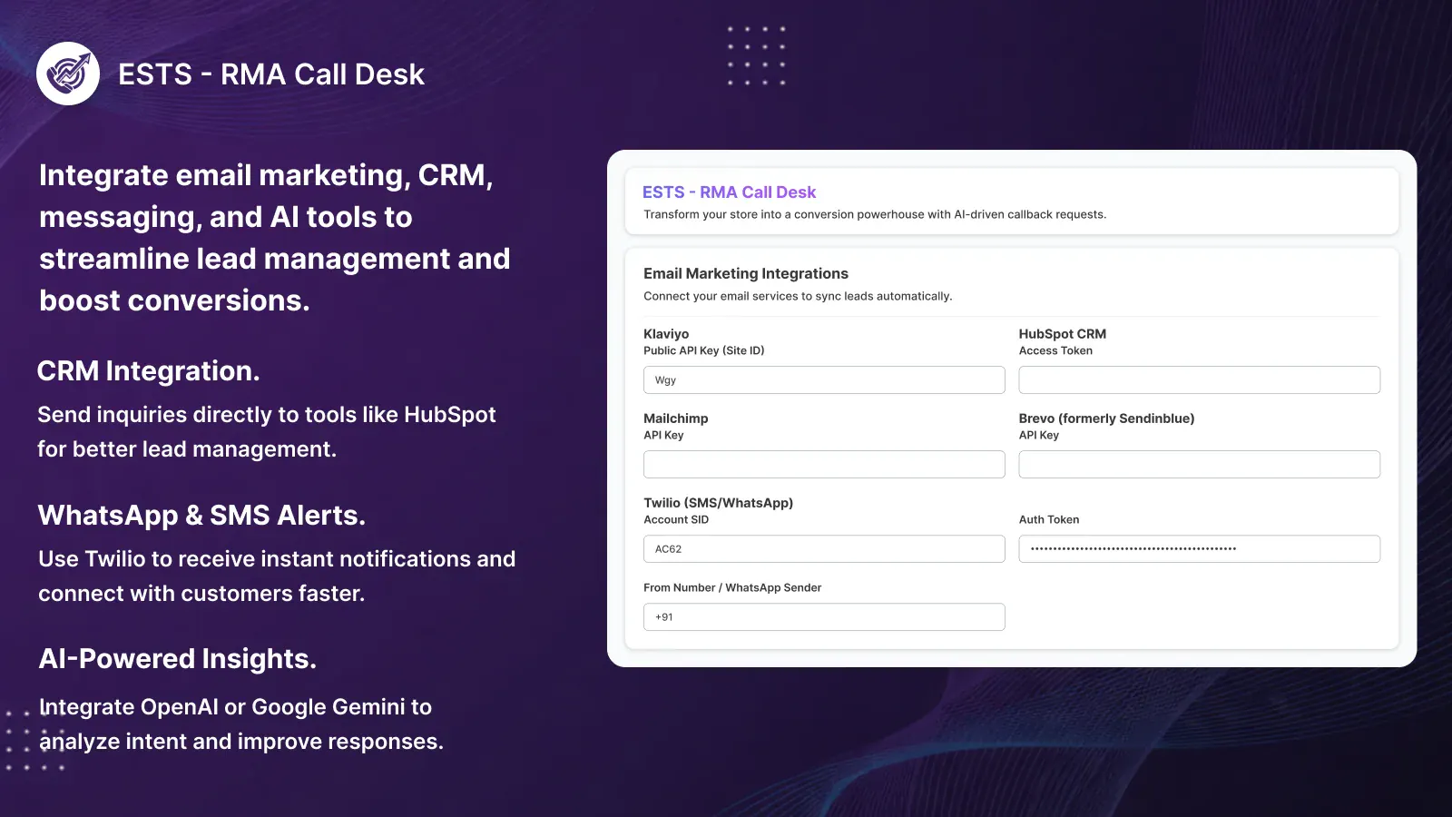Click the ESTS target-arrow logo icon
Viewport: 1452px width, 817px height.
pos(68,74)
